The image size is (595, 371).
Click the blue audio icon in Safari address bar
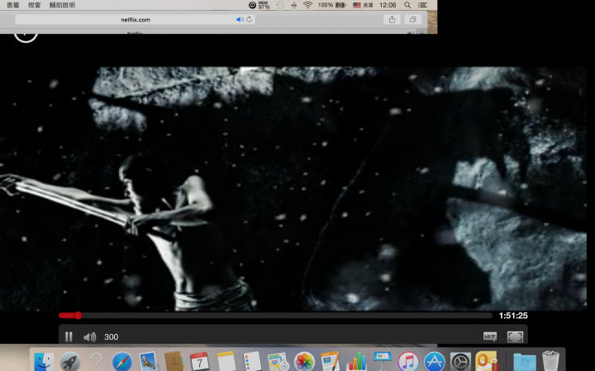coord(240,19)
